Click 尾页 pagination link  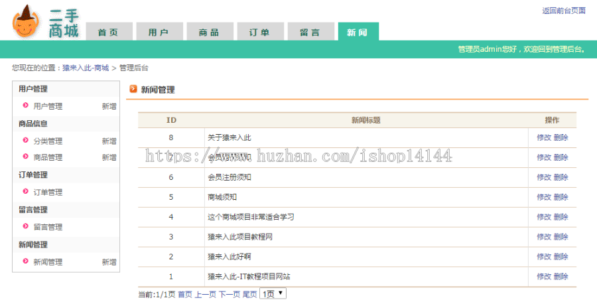tap(250, 294)
